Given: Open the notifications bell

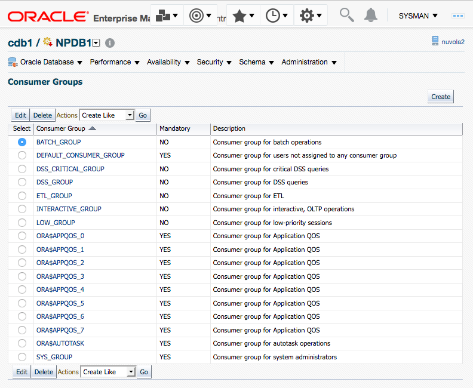Looking at the screenshot, I should click(371, 15).
